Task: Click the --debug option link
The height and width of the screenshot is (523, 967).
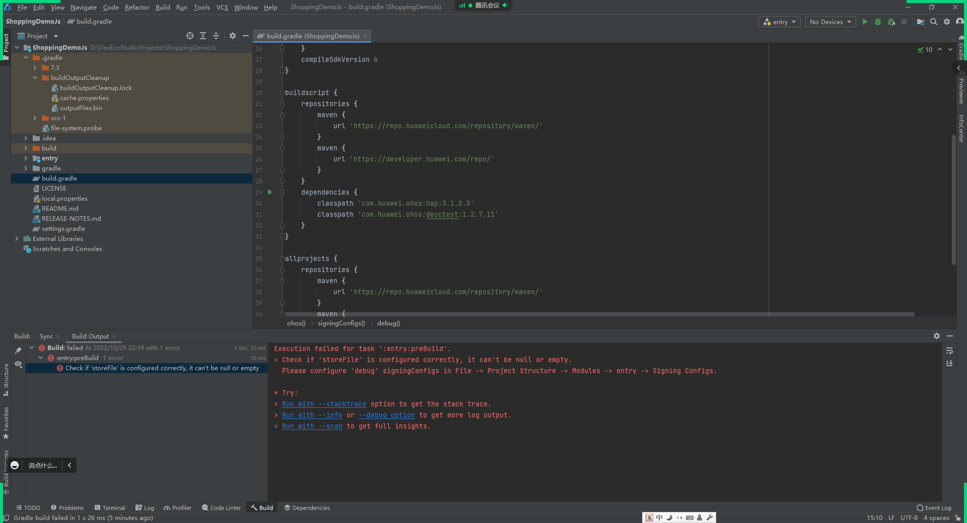Action: click(x=387, y=415)
